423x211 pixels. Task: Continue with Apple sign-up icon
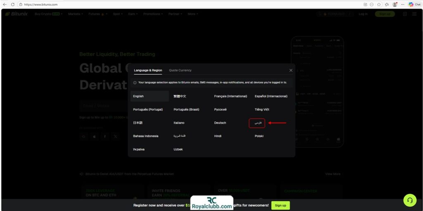94,136
